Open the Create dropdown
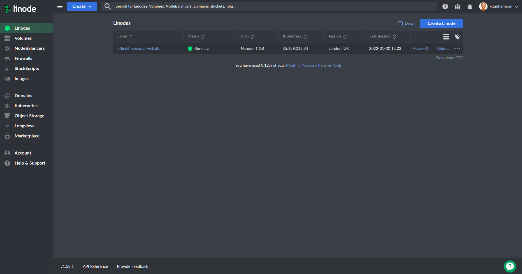 click(82, 6)
